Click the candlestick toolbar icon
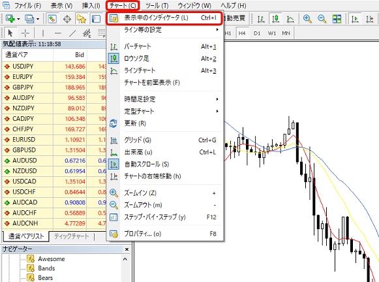Viewport: 379px width, 282px height. (x=275, y=19)
